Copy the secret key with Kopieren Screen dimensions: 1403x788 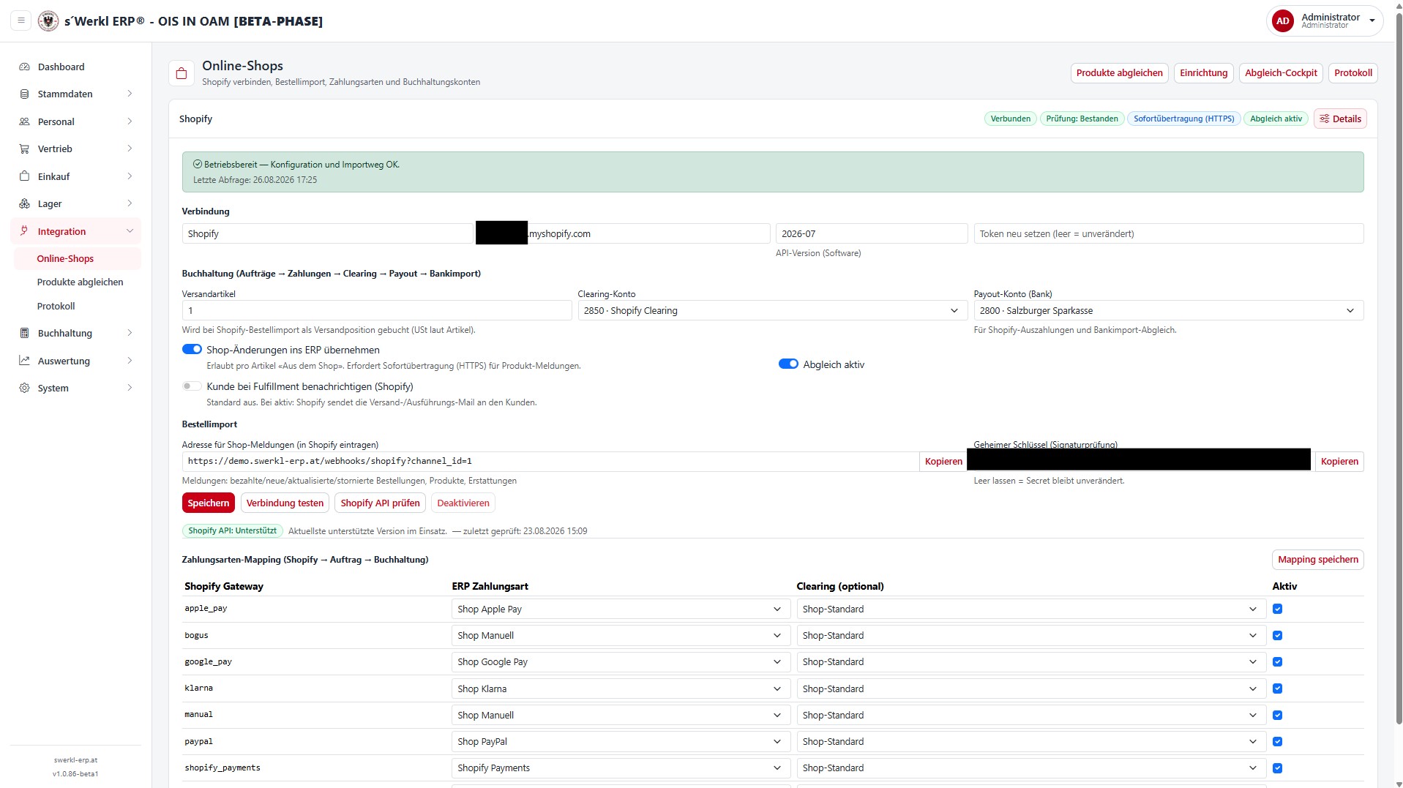click(1339, 462)
